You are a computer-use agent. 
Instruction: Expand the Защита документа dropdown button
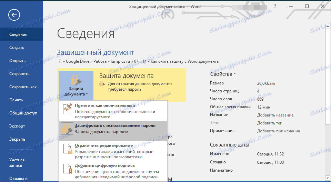pos(76,85)
